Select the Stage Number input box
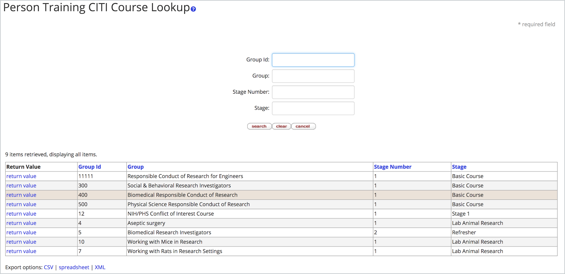 [x=313, y=92]
